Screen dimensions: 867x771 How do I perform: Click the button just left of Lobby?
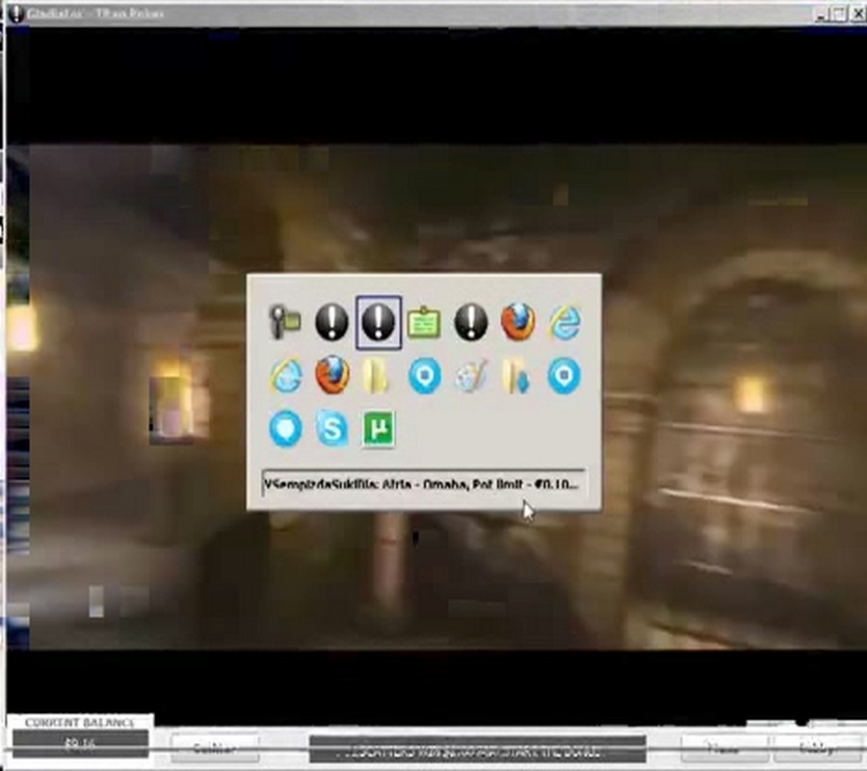pos(723,748)
